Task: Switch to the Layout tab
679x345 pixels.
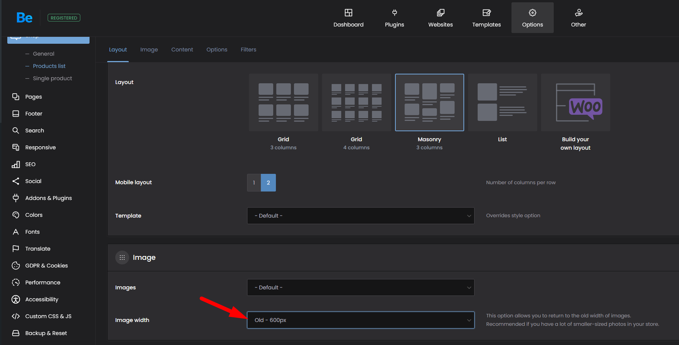Action: click(118, 50)
